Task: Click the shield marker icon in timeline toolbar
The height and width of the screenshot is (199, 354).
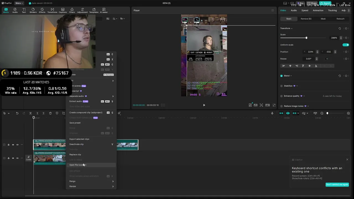Action: 57,113
